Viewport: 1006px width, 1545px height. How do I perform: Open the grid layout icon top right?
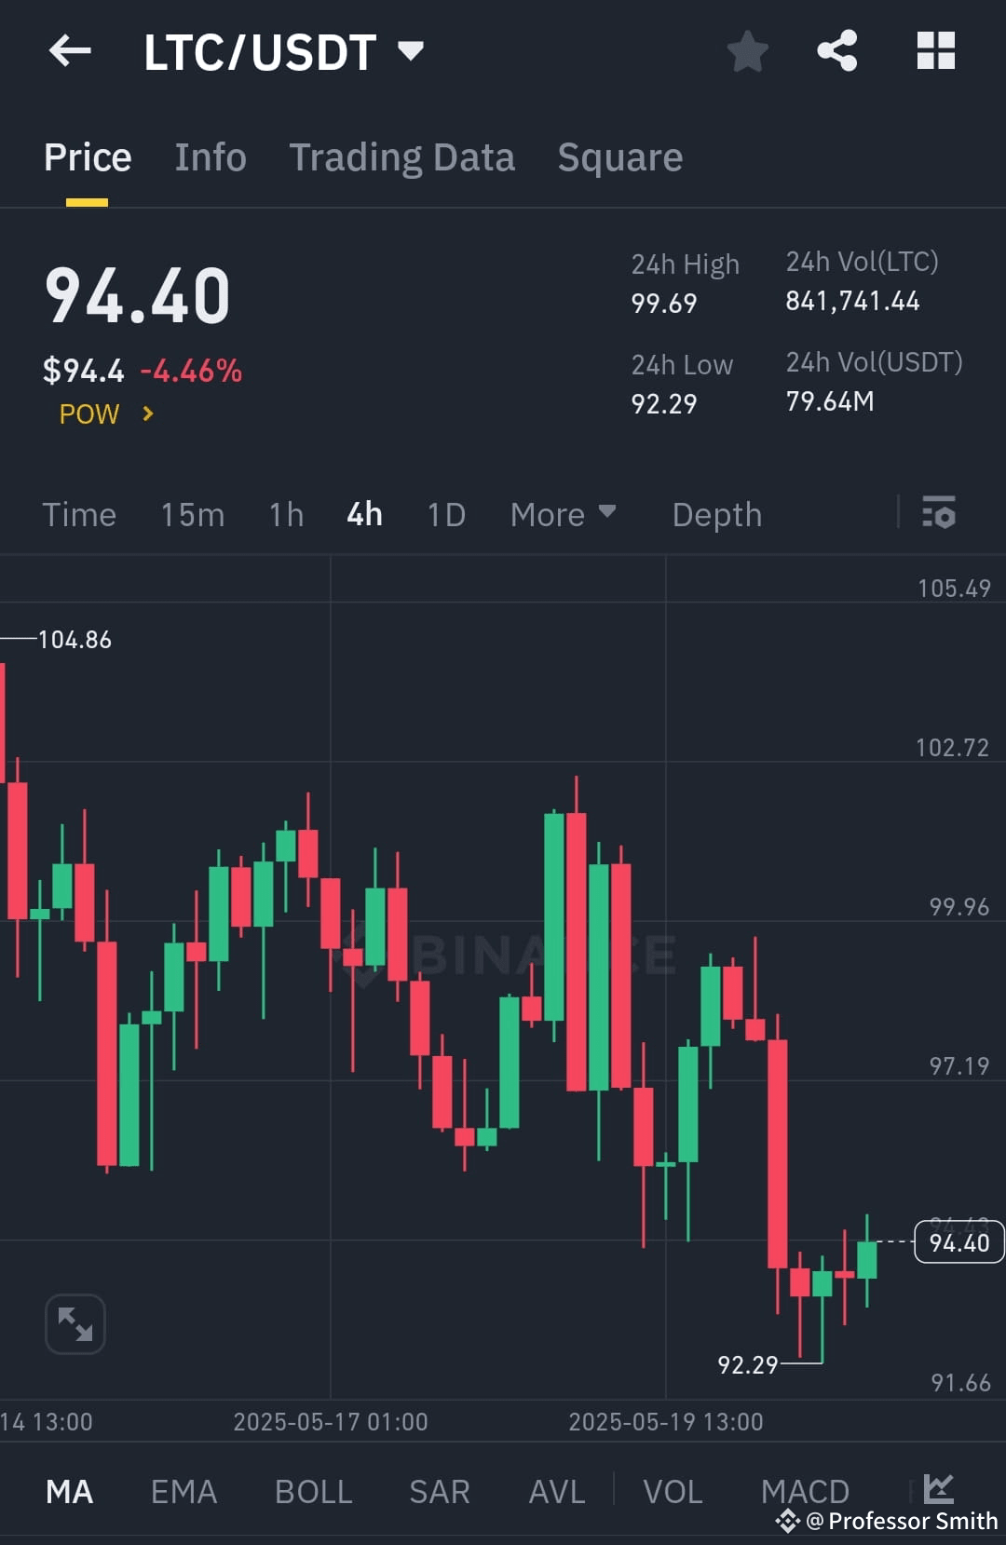(936, 52)
